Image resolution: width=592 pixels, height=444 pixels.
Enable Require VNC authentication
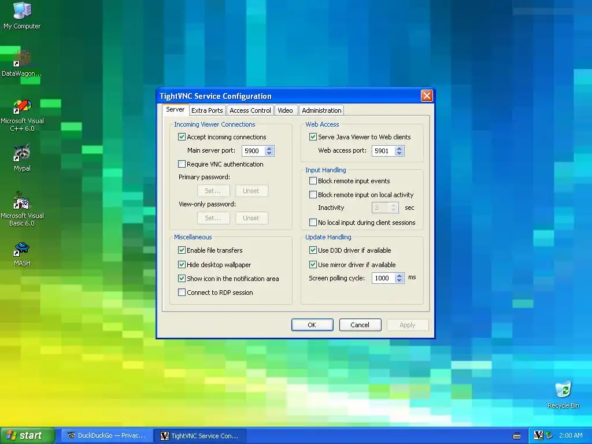pos(182,164)
